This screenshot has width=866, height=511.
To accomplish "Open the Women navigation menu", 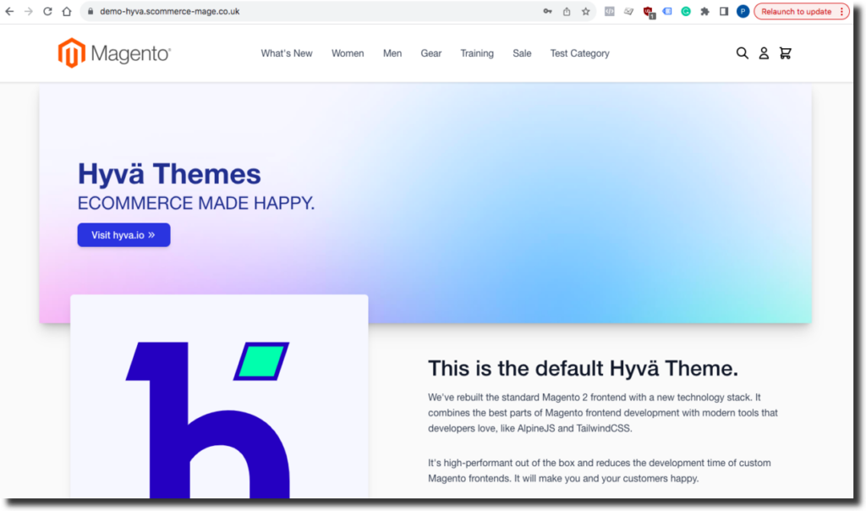I will pos(348,52).
